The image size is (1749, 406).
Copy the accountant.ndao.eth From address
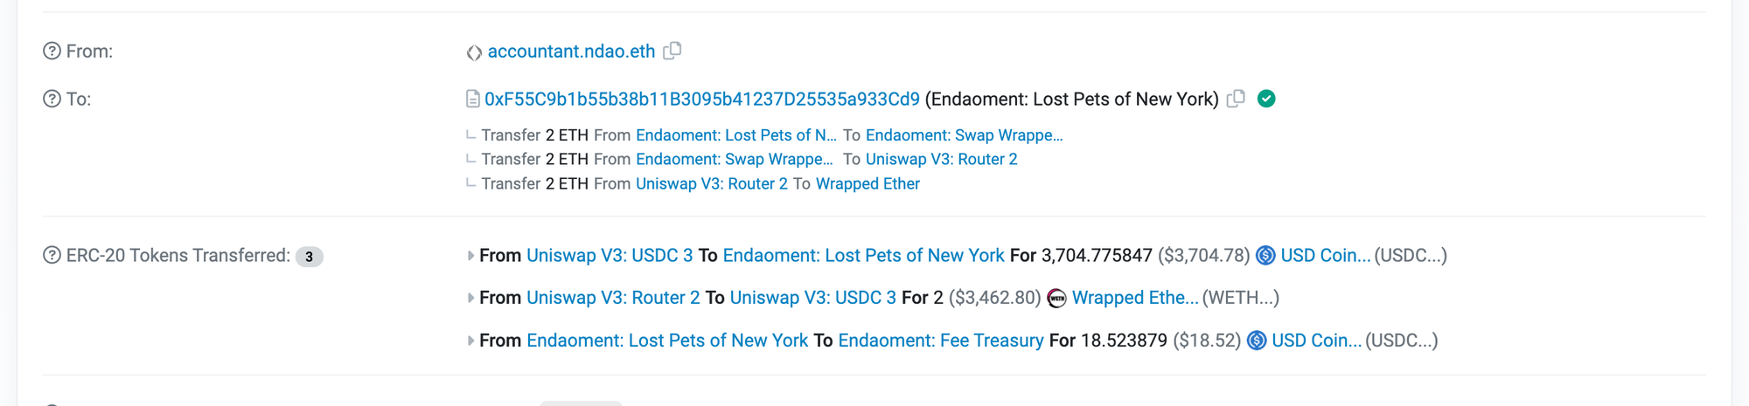click(672, 51)
